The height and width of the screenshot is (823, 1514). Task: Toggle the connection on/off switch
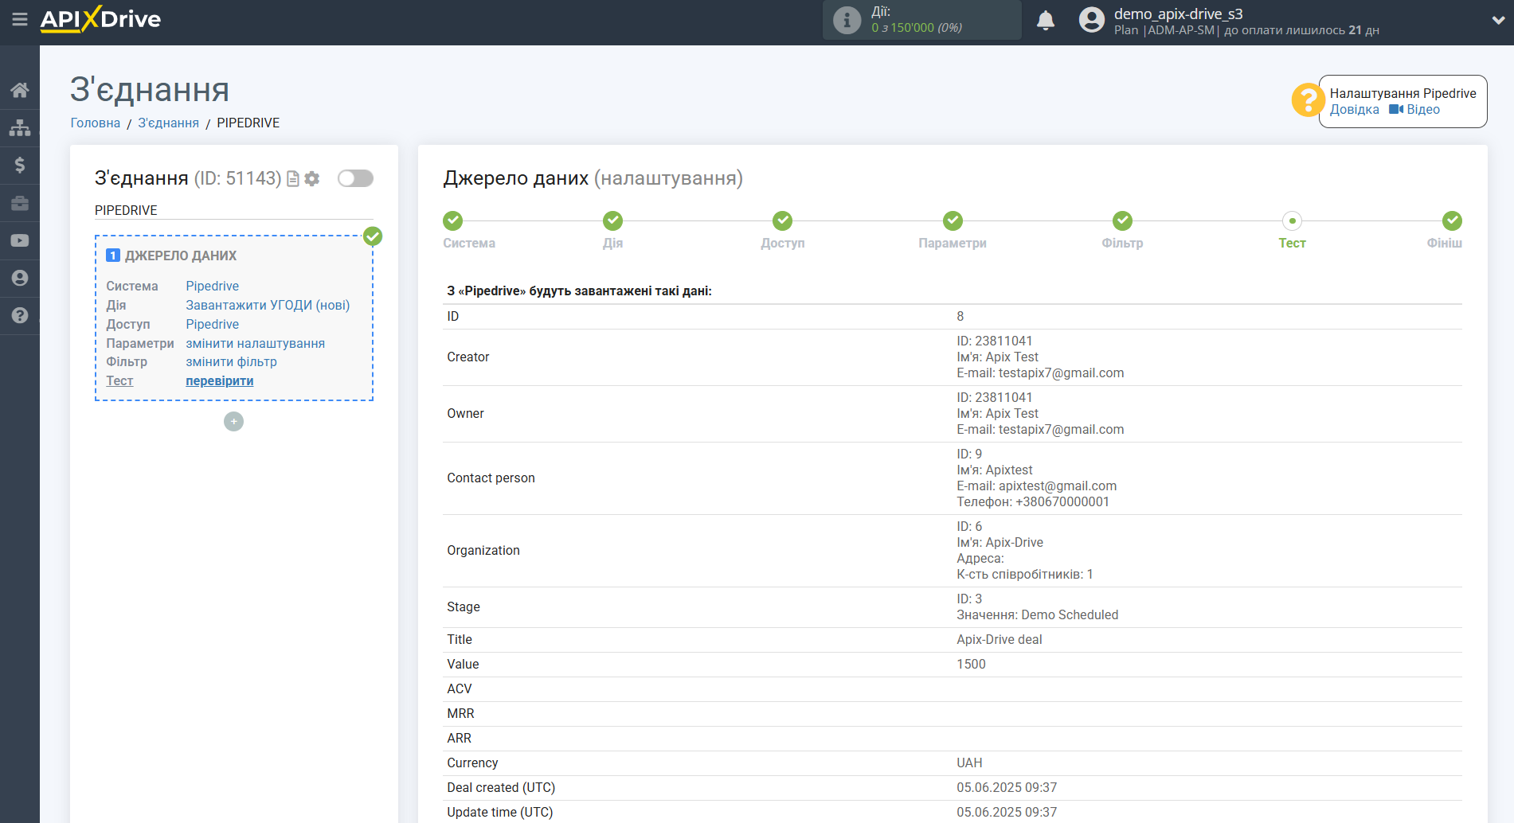click(x=355, y=178)
